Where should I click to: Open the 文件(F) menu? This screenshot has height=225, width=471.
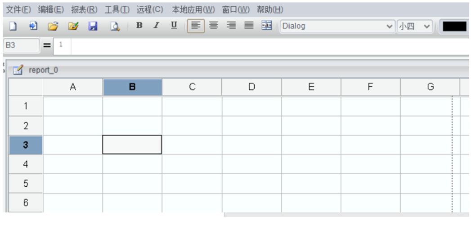tap(18, 9)
